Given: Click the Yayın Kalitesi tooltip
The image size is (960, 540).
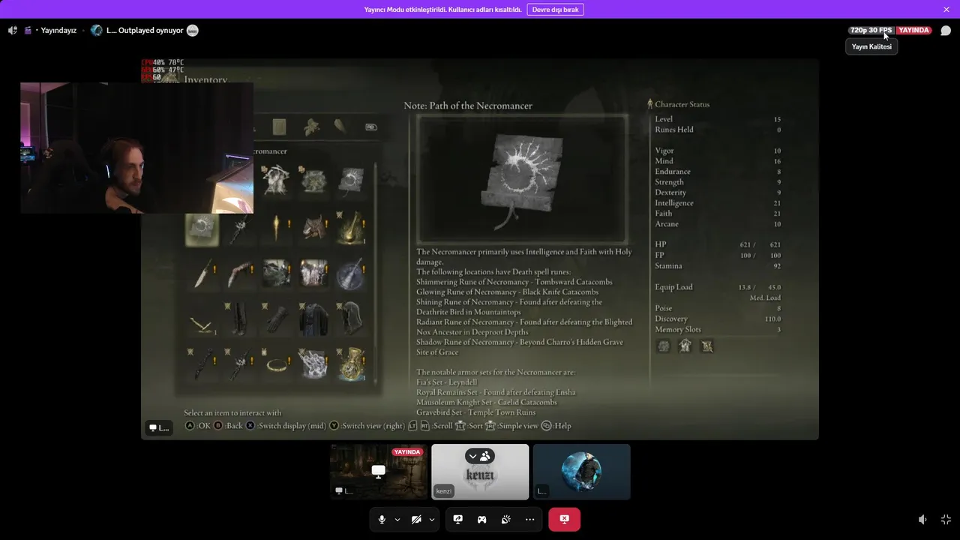Looking at the screenshot, I should (871, 46).
